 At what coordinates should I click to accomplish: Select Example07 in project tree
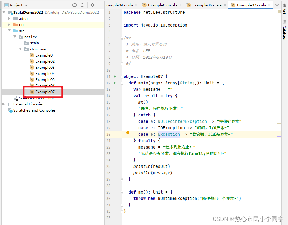(45, 92)
